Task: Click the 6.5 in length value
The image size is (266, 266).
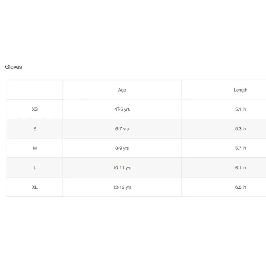Action: point(240,187)
